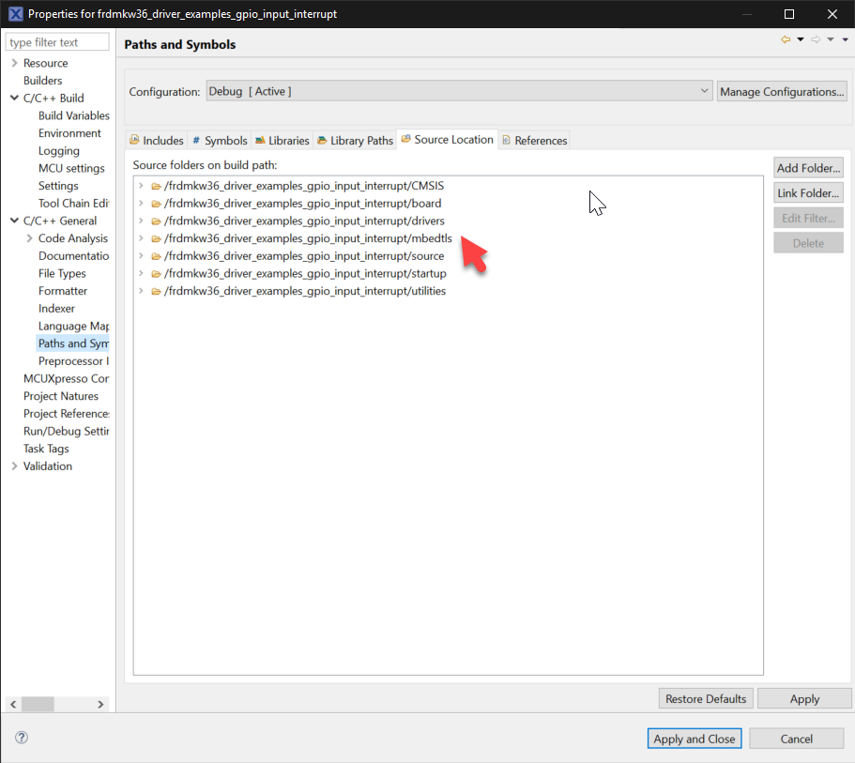This screenshot has width=855, height=763.
Task: Switch to the Includes tab
Action: click(x=157, y=140)
